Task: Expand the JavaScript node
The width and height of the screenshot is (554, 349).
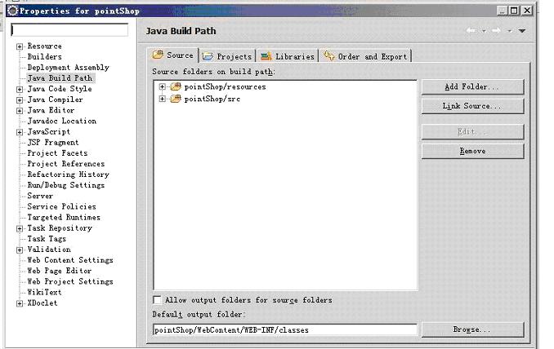Action: [20, 132]
